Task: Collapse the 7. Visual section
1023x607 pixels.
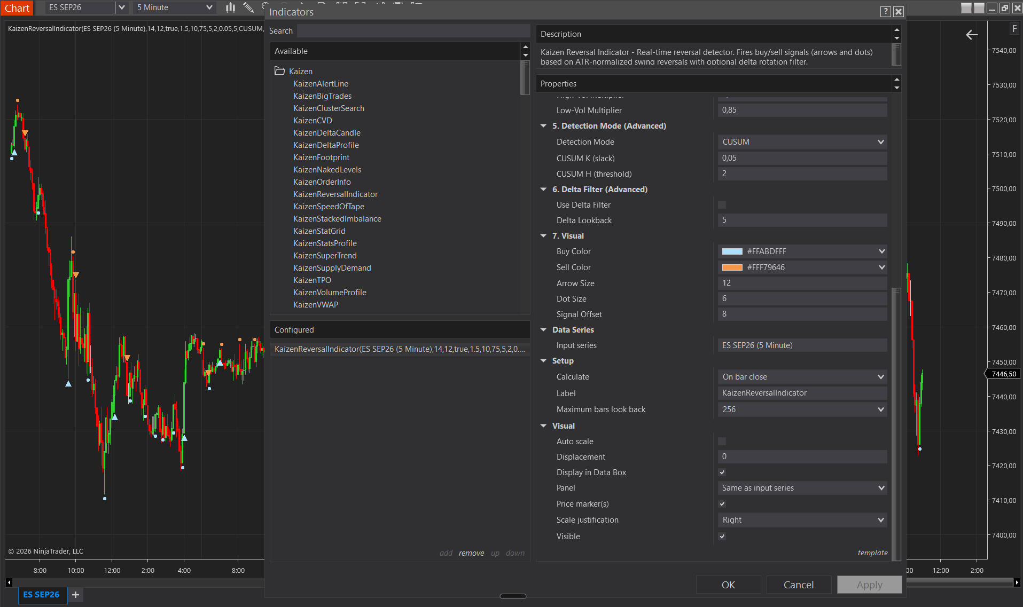Action: pyautogui.click(x=544, y=236)
